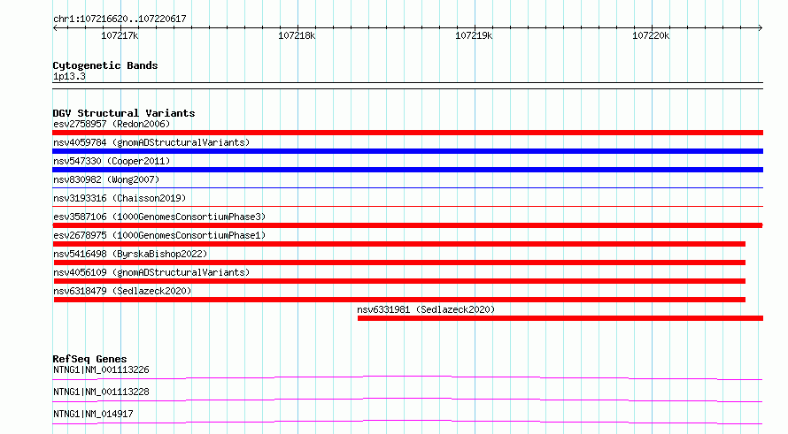The width and height of the screenshot is (788, 434).
Task: Open nsv6318479 (Sedlazeck2020) variant label
Action: pos(122,291)
